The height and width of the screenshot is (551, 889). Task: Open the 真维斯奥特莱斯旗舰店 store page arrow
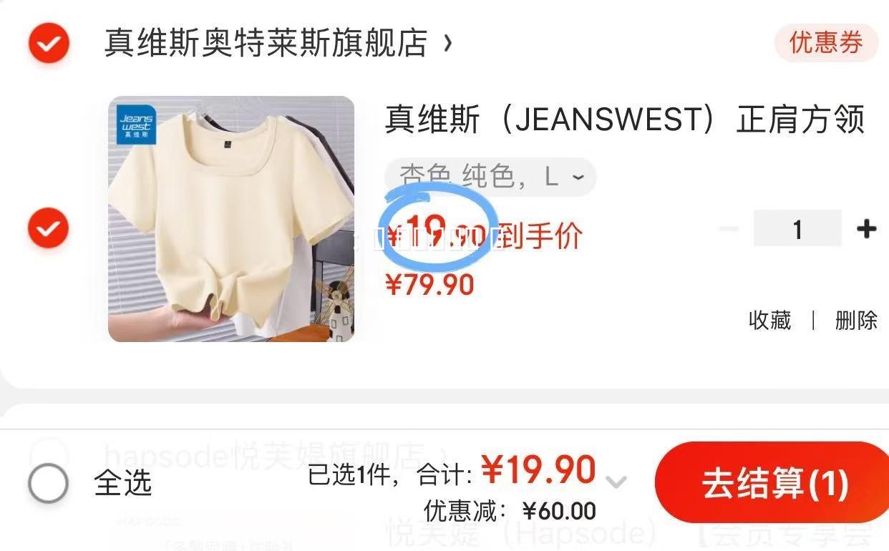tap(448, 43)
